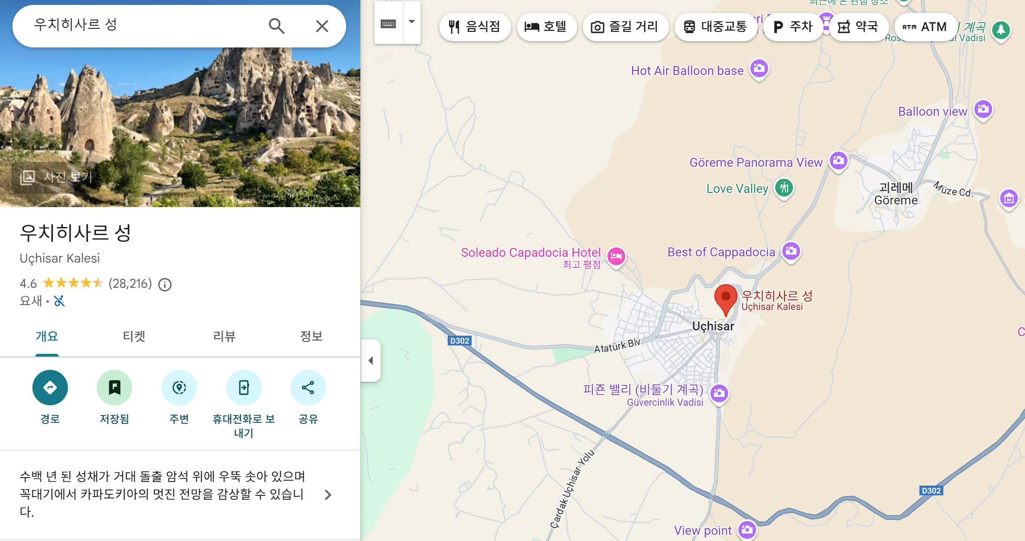Click the 경로 directions icon
The width and height of the screenshot is (1025, 541).
coord(50,388)
